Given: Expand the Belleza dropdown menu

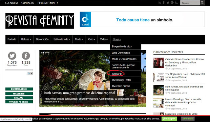Looking at the screenshot, I should click(26, 39).
